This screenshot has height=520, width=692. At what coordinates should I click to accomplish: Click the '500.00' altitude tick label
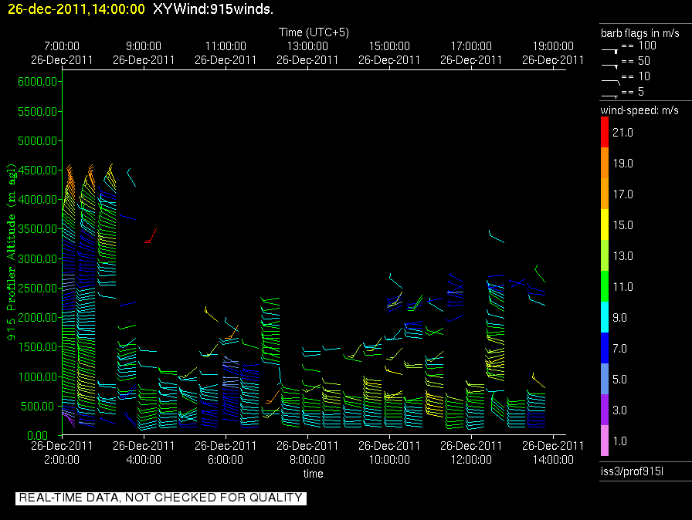[x=39, y=407]
